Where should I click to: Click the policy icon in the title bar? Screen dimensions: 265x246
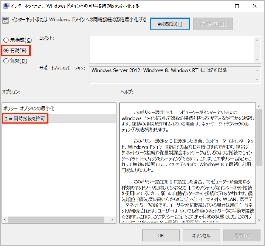pyautogui.click(x=6, y=6)
